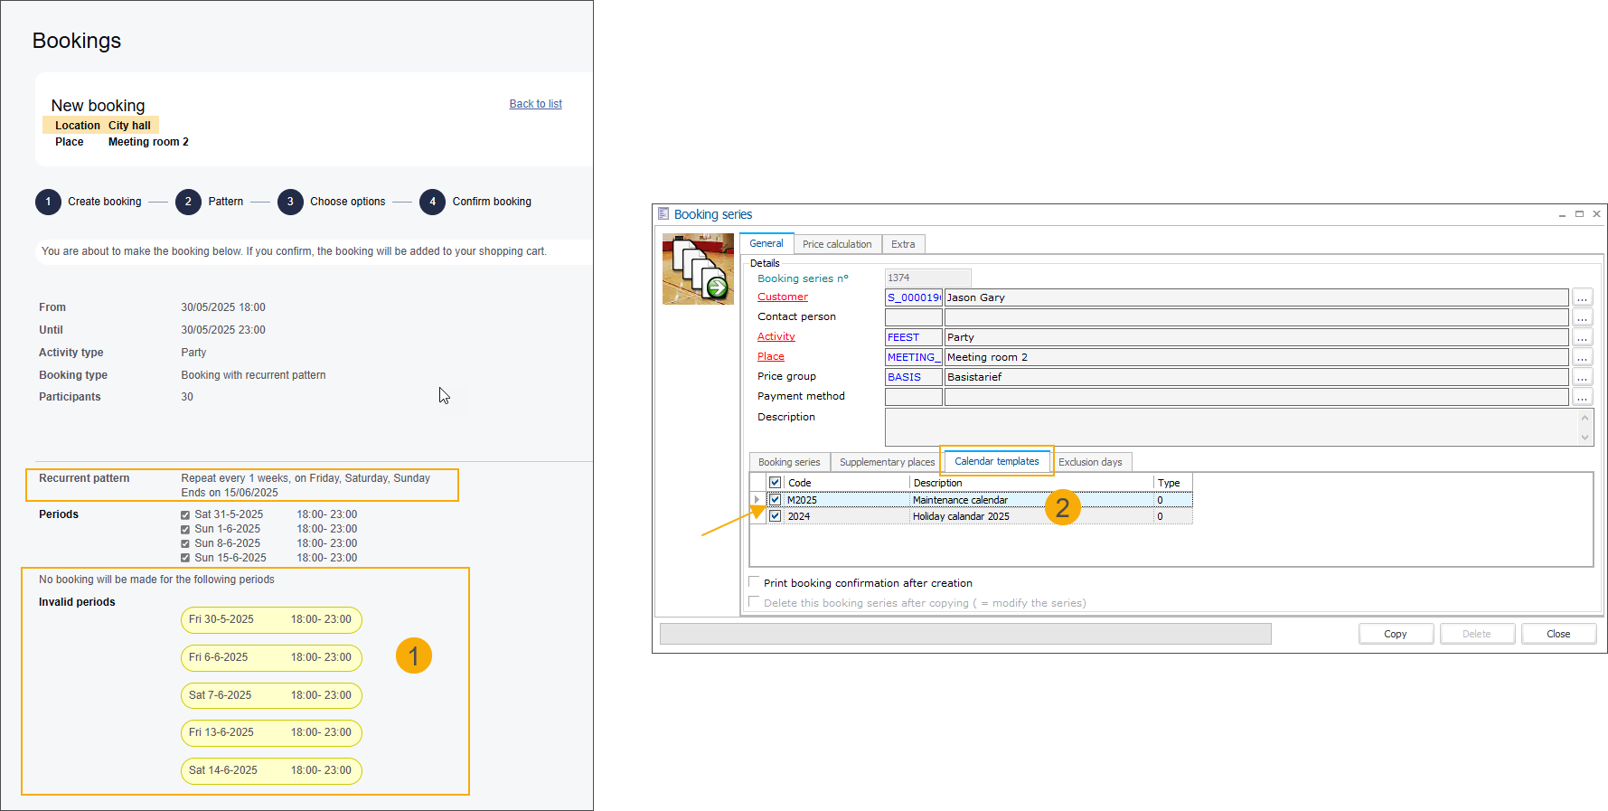Click the booking series thumbnail image
The image size is (1608, 811).
(x=698, y=269)
